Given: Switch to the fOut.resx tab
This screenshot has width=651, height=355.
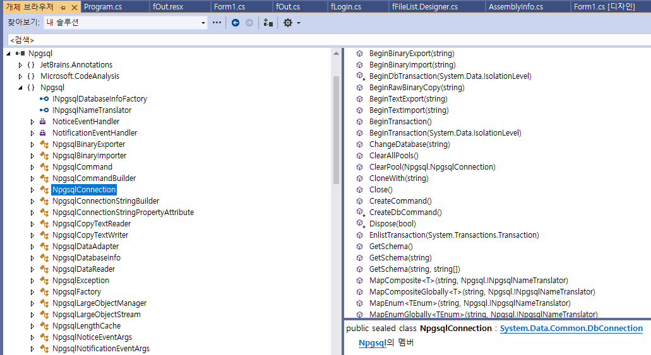Looking at the screenshot, I should [x=168, y=7].
